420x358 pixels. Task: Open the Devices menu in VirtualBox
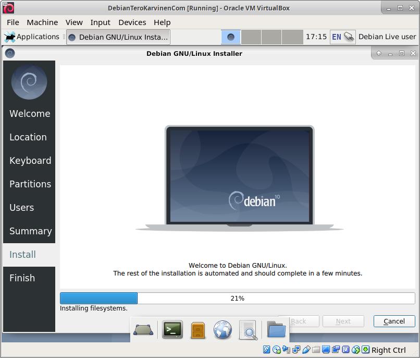(x=132, y=22)
